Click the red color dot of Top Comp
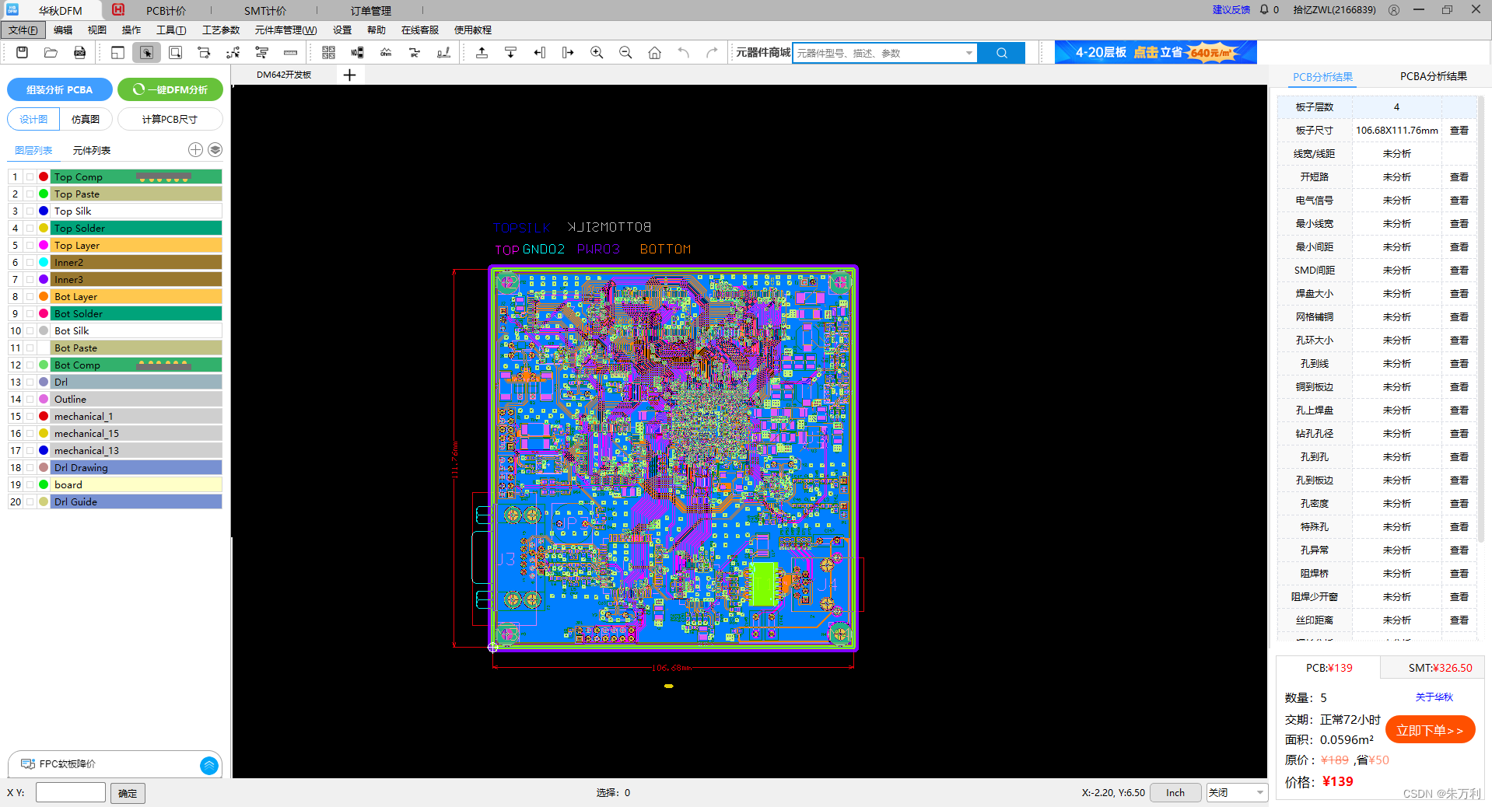1492x807 pixels. [43, 176]
